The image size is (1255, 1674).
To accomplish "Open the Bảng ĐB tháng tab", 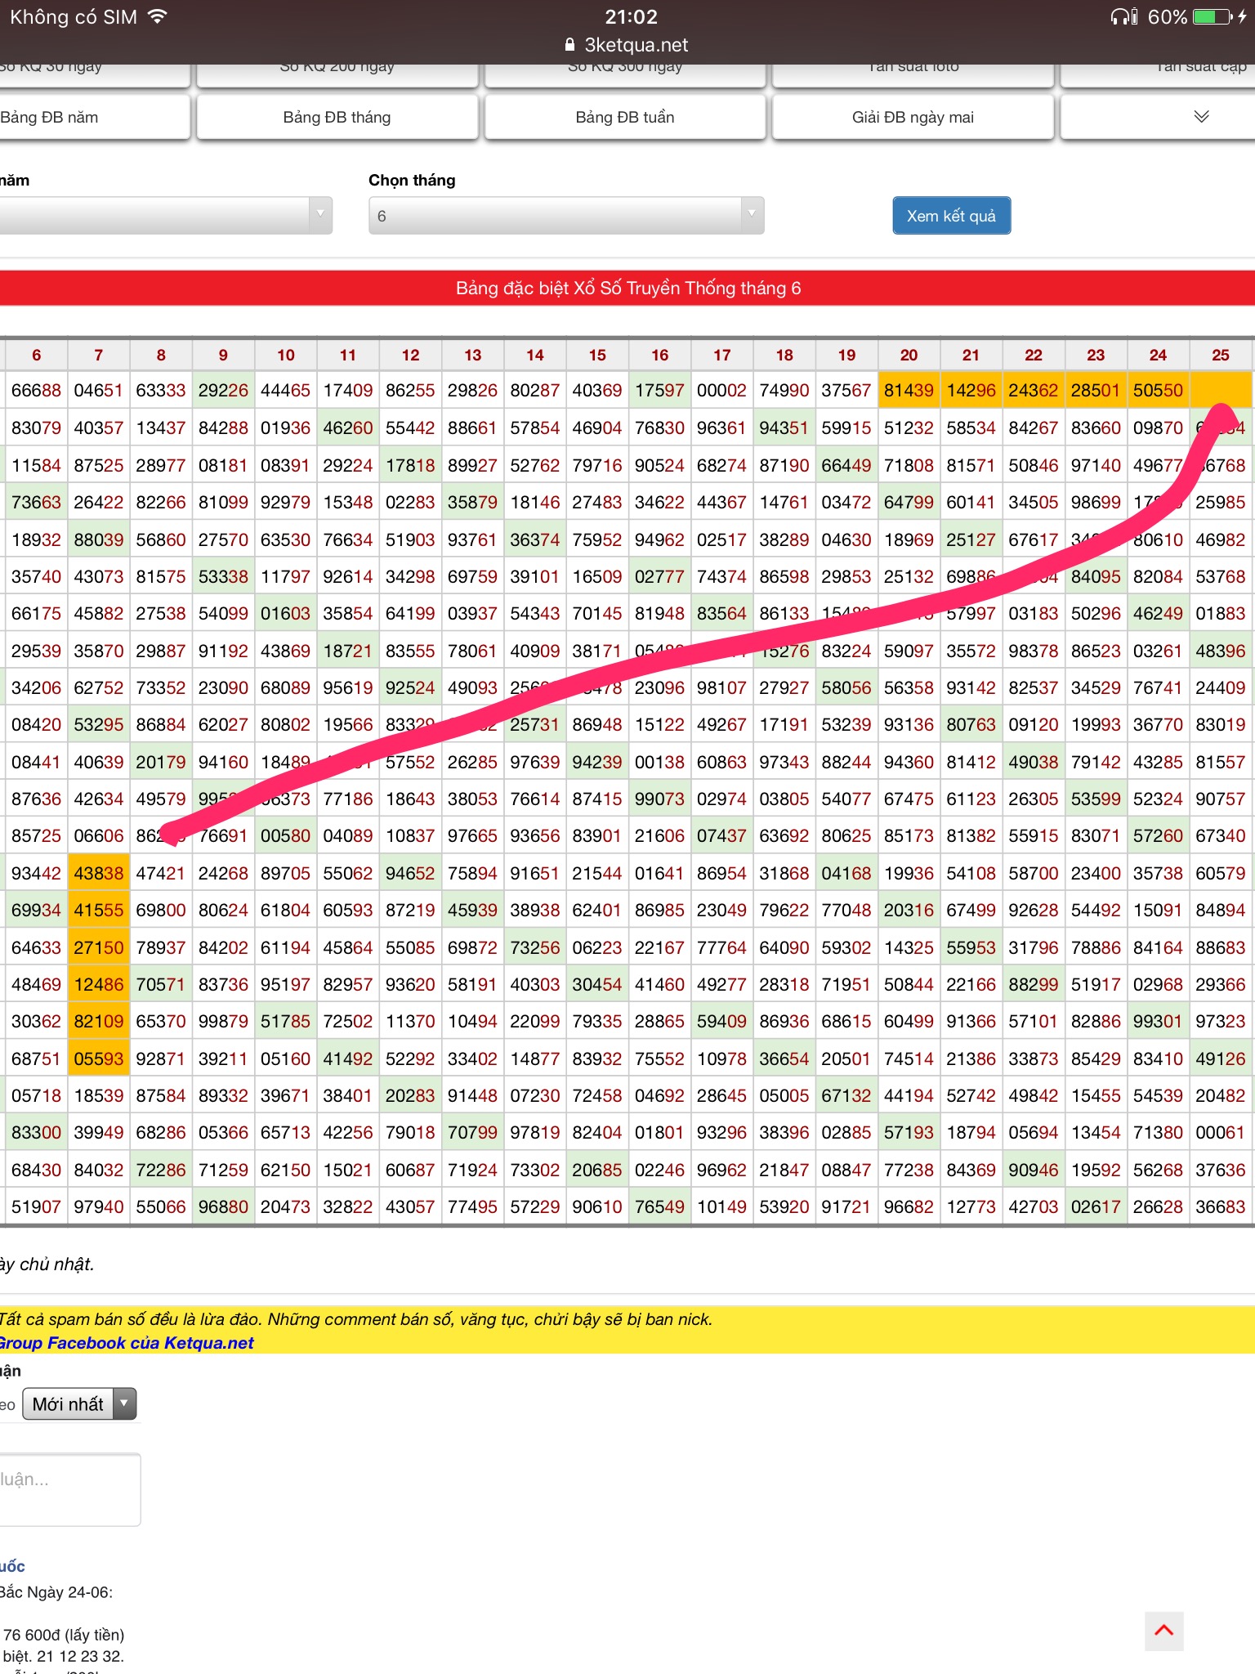I will pos(337,117).
